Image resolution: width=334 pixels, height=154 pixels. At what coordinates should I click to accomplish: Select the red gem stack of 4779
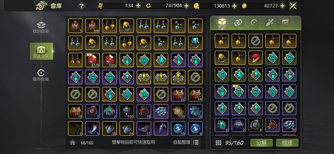click(92, 60)
